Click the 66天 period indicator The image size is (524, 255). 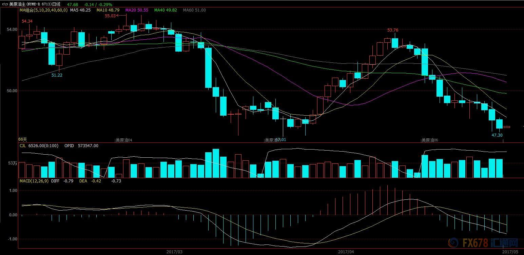(22, 139)
